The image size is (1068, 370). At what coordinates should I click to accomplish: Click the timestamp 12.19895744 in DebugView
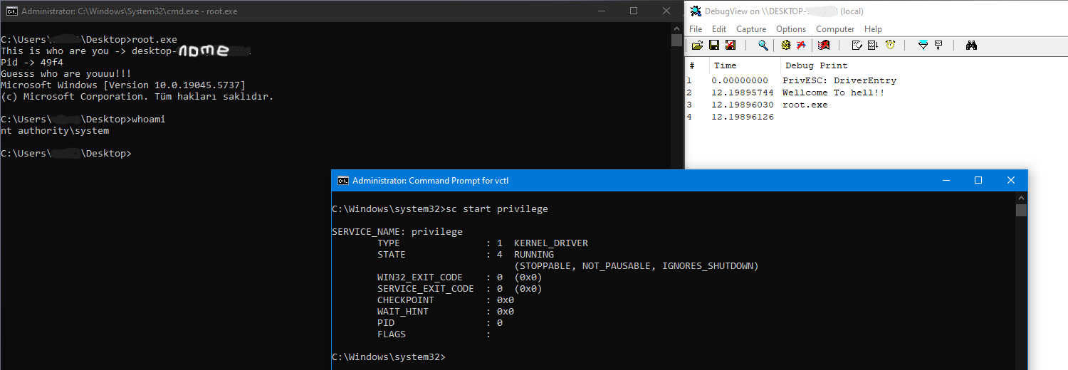point(742,92)
